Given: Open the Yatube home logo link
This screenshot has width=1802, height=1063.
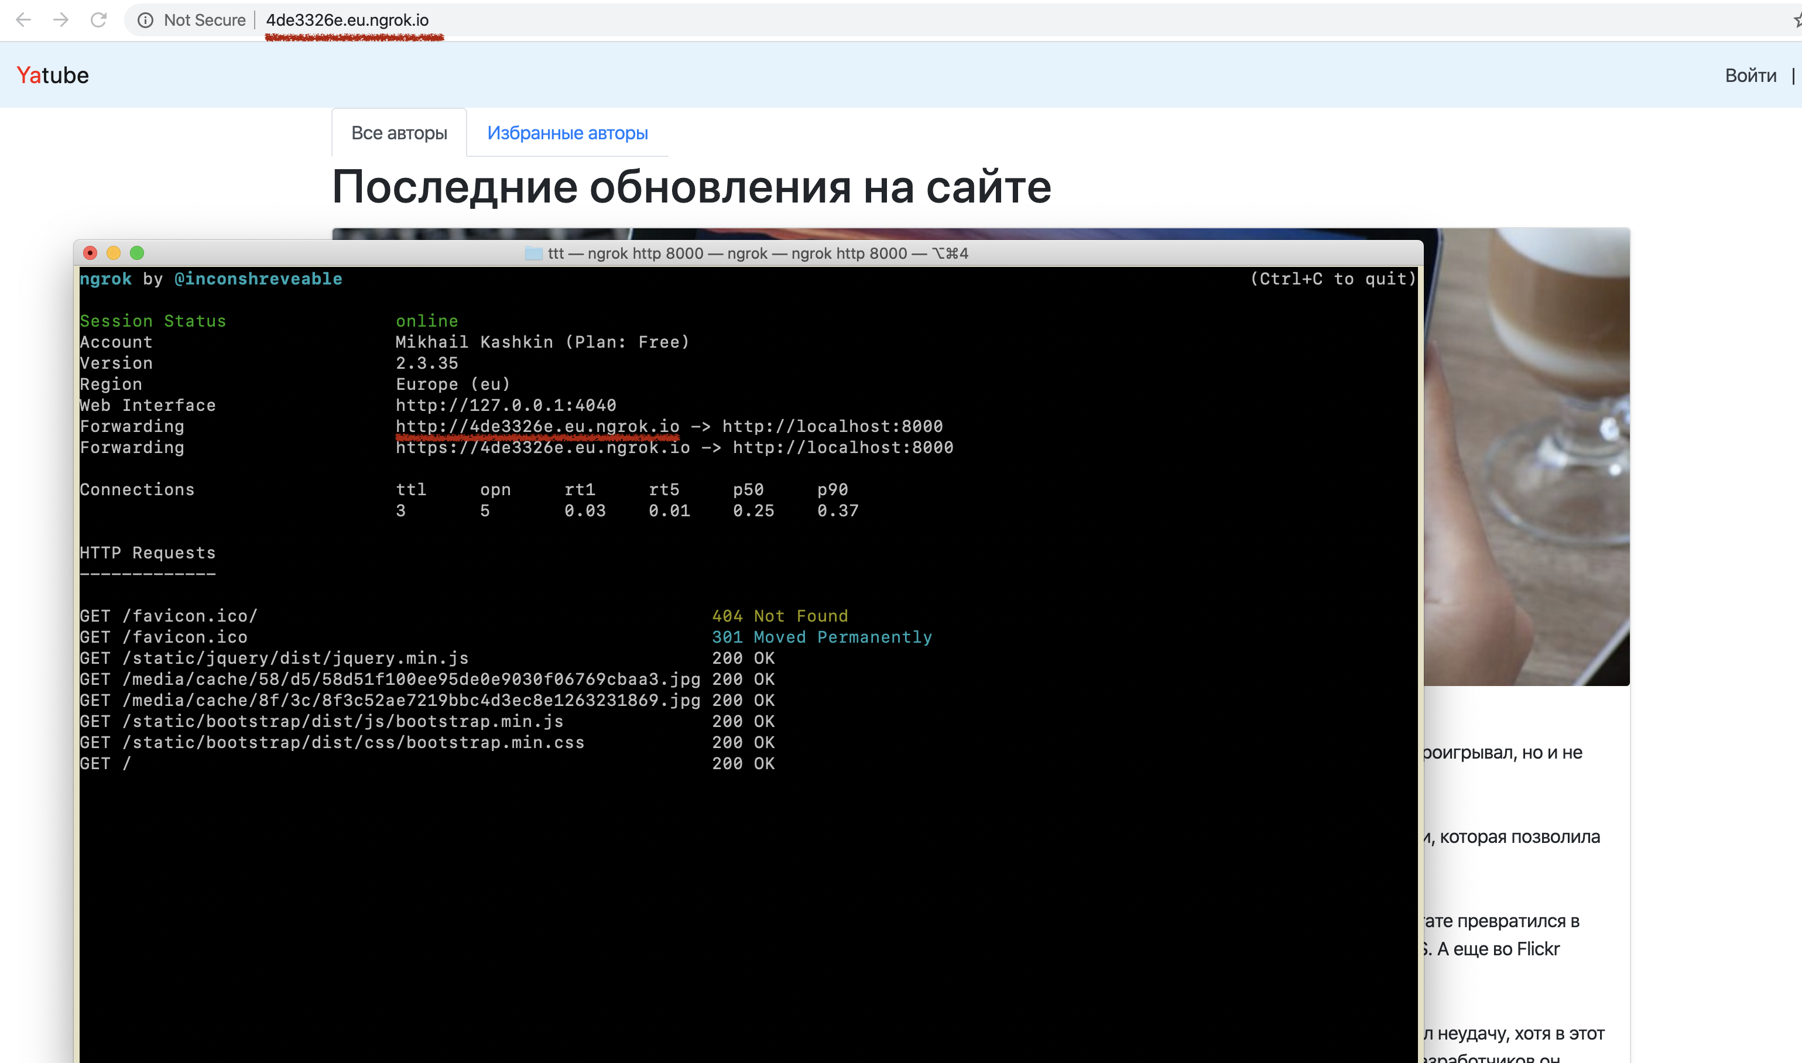Looking at the screenshot, I should coord(52,75).
